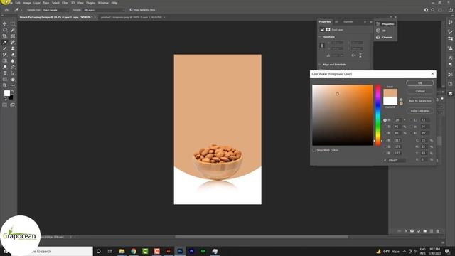
Task: Select the Gradient tool
Action: [x=5, y=60]
